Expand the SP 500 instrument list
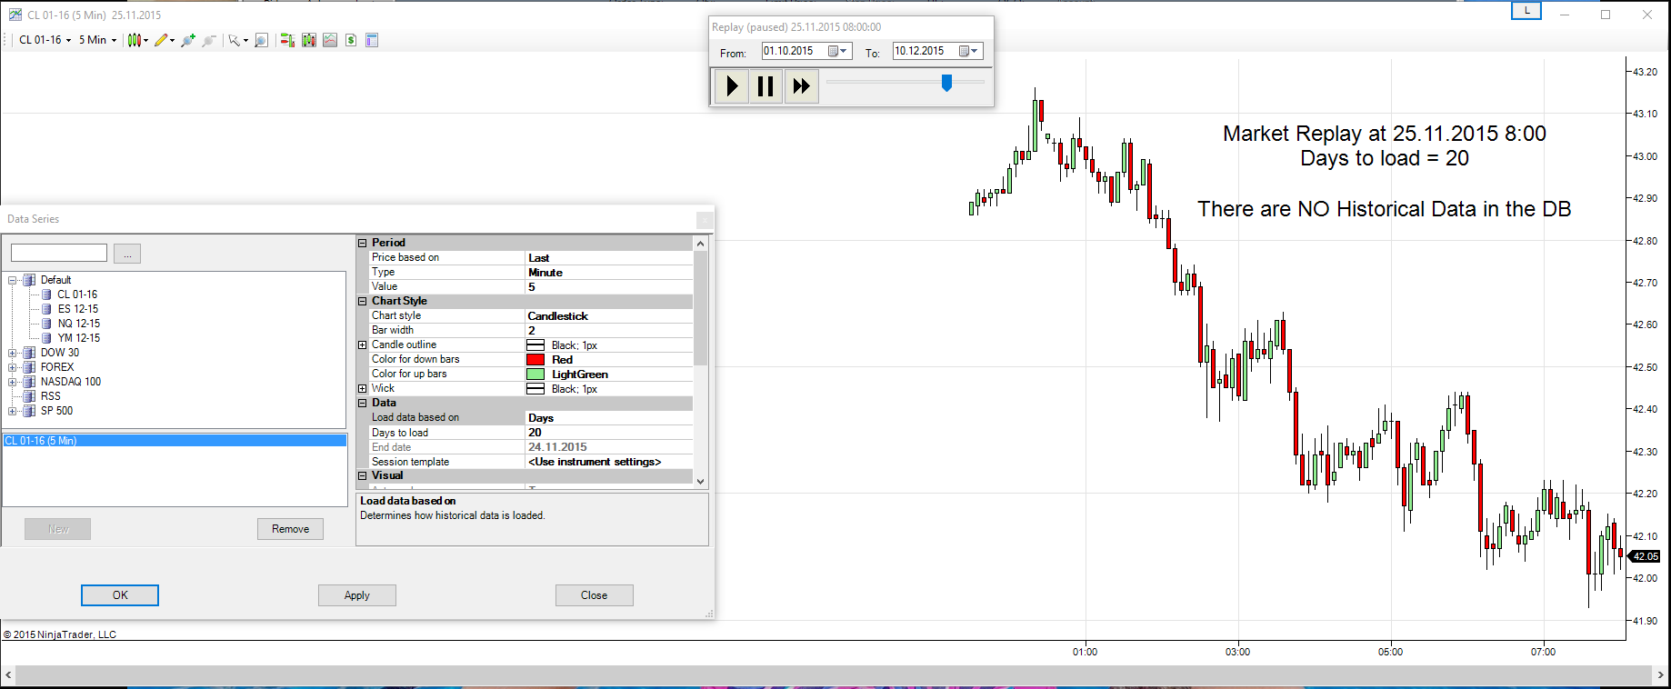 tap(13, 411)
